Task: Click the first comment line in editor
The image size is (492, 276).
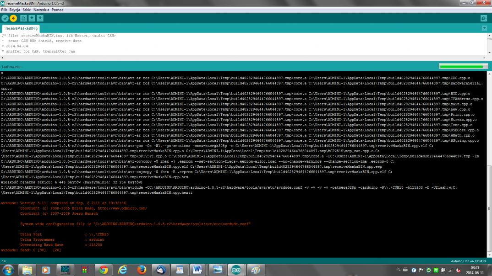Action: [x=59, y=36]
